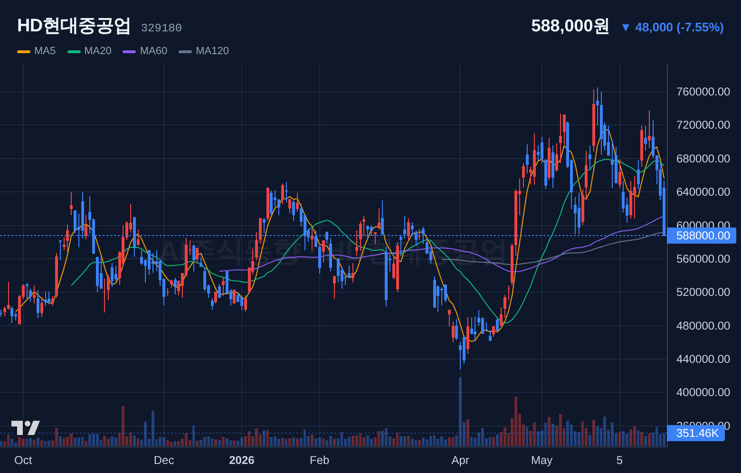Screen dimensions: 741x473
Task: Click the 329180 ticker code
Action: pyautogui.click(x=161, y=28)
